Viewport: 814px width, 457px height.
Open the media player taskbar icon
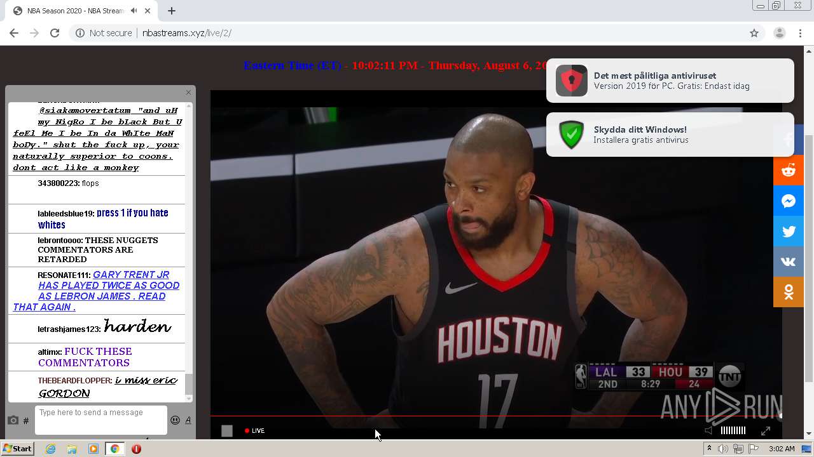93,449
